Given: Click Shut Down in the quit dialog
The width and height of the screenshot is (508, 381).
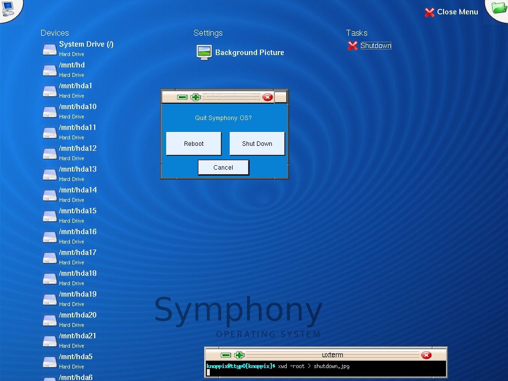Looking at the screenshot, I should (257, 143).
